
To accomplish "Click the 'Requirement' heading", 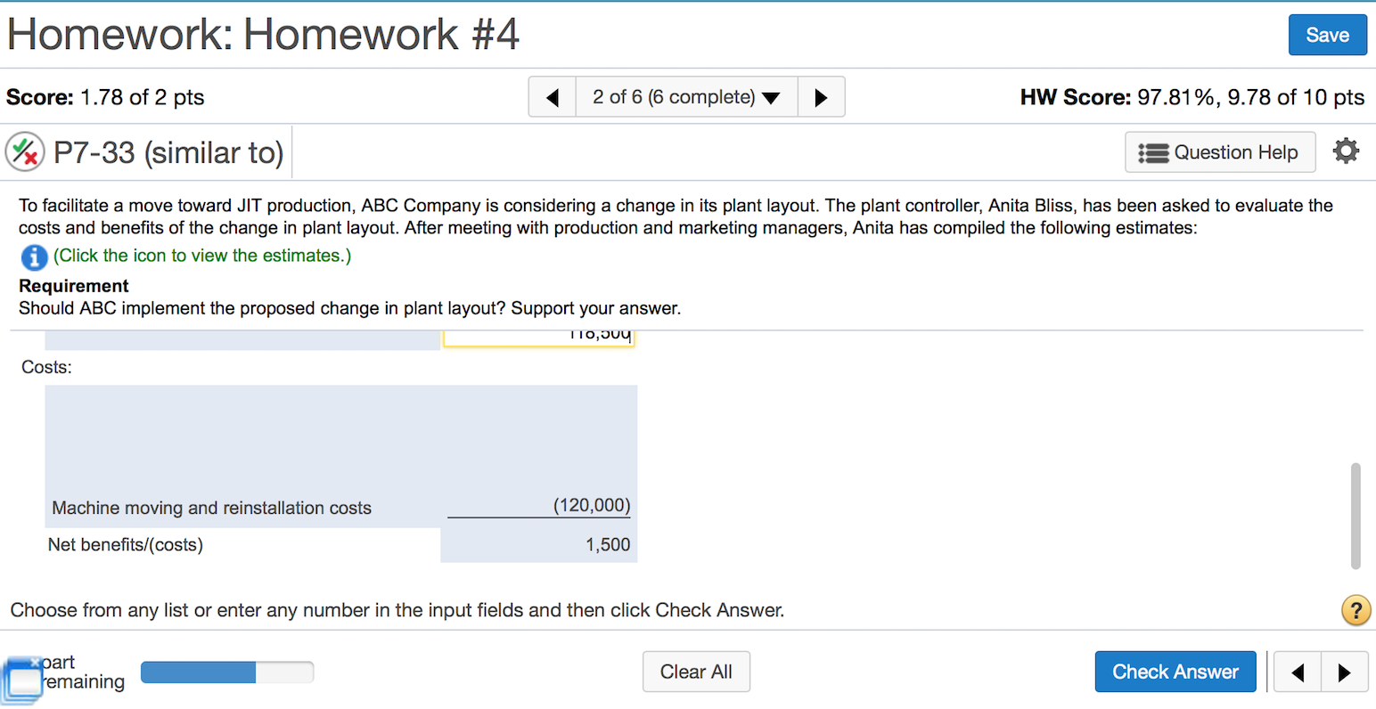I will [74, 286].
